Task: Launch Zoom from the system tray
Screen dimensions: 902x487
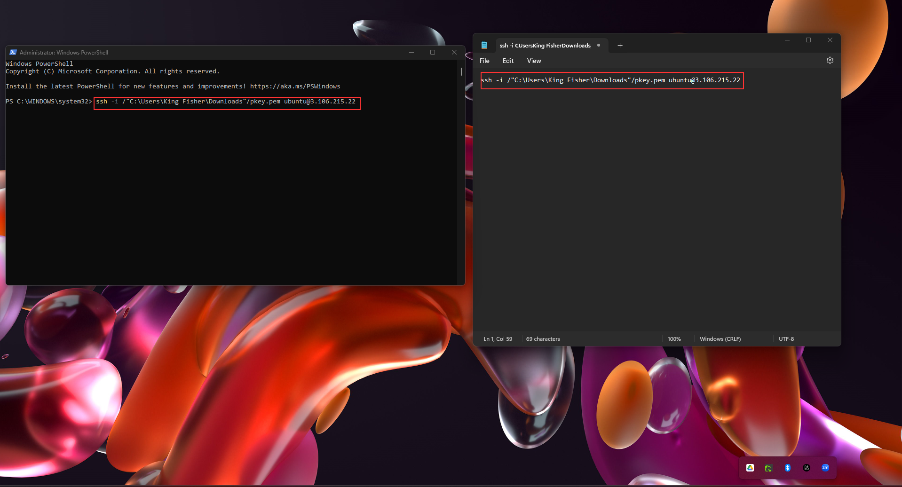Action: tap(825, 467)
